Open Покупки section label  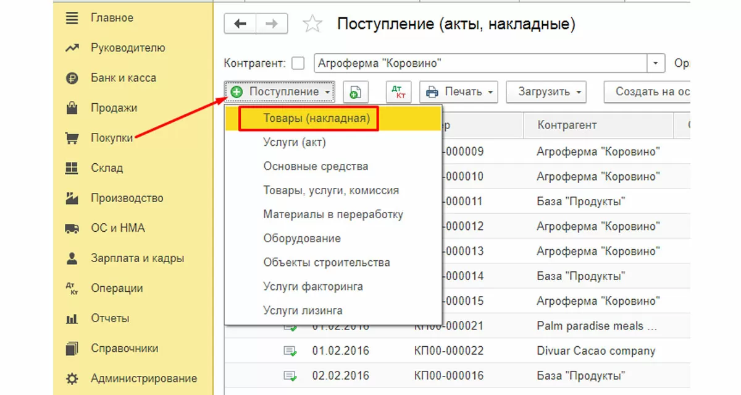pyautogui.click(x=112, y=138)
